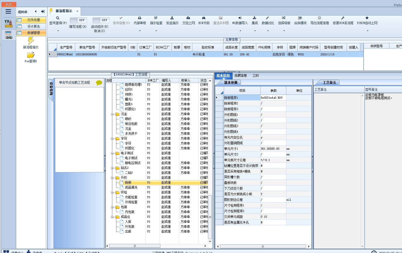Image resolution: width=402 pixels, height=253 pixels.
Task: Click 保存信息(S) checkmark icon
Action: point(121,18)
